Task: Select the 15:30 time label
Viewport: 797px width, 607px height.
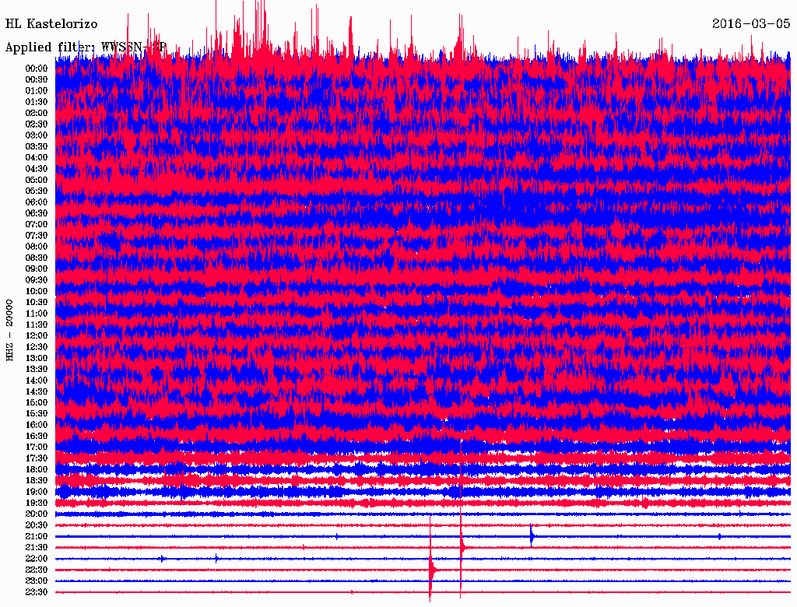Action: (x=37, y=414)
